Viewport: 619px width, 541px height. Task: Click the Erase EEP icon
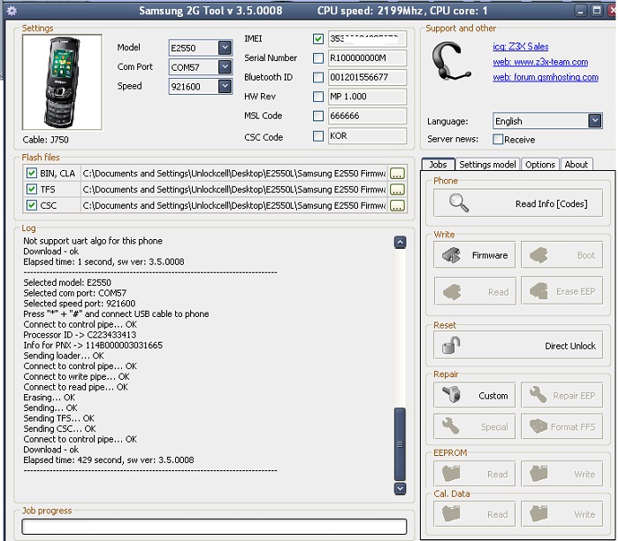[x=539, y=291]
